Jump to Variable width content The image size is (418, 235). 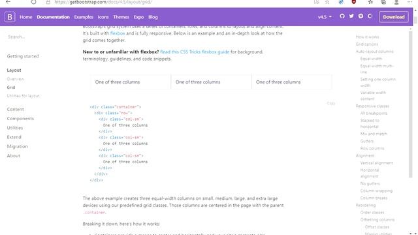[373, 96]
